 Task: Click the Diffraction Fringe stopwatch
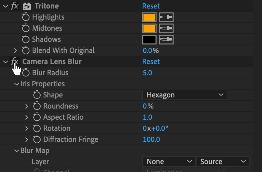coord(37,139)
